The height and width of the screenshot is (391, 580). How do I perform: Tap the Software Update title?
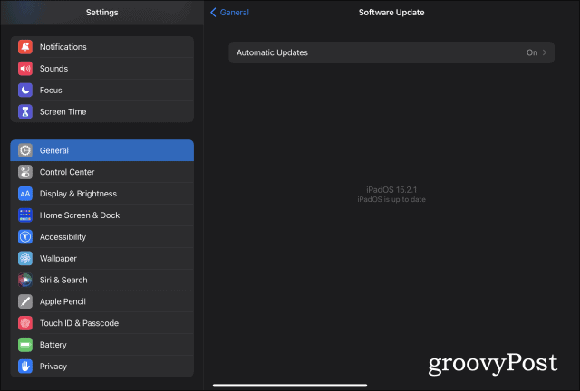391,12
